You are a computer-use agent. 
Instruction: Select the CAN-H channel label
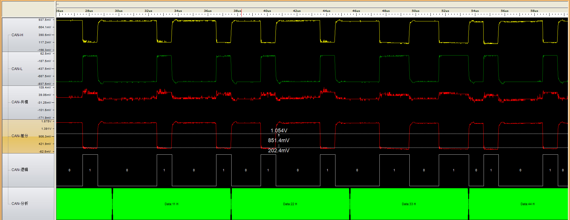(x=17, y=35)
